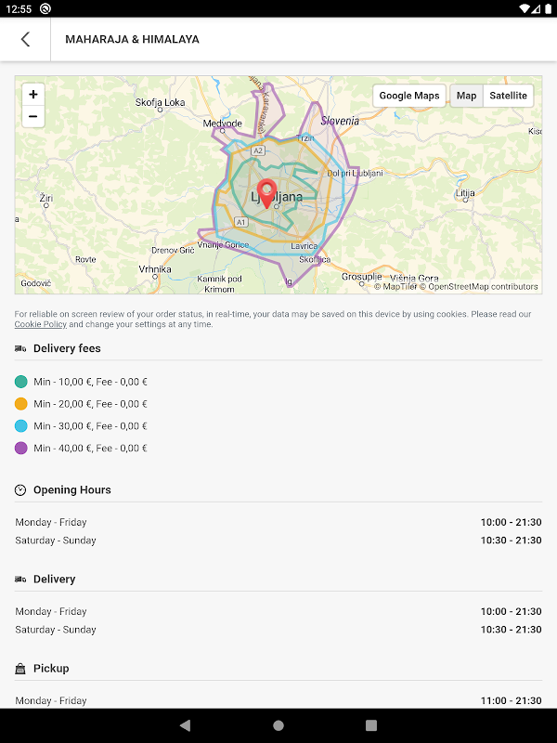Click the purple delivery zone swatch
Viewport: 557px width, 743px height.
tap(20, 449)
